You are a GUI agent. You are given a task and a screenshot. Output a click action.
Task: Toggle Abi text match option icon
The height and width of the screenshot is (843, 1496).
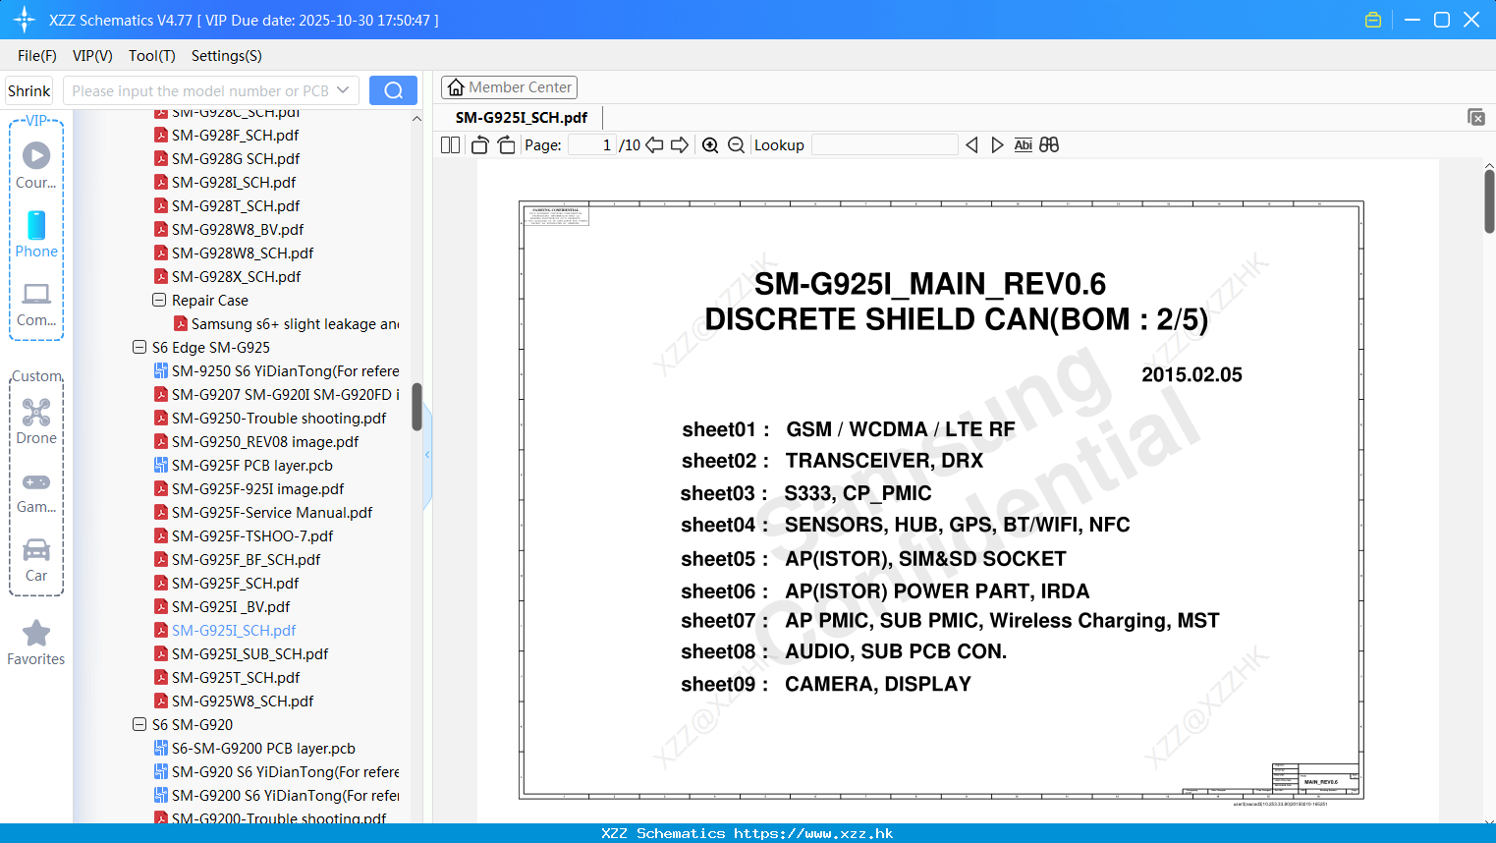pos(1023,144)
